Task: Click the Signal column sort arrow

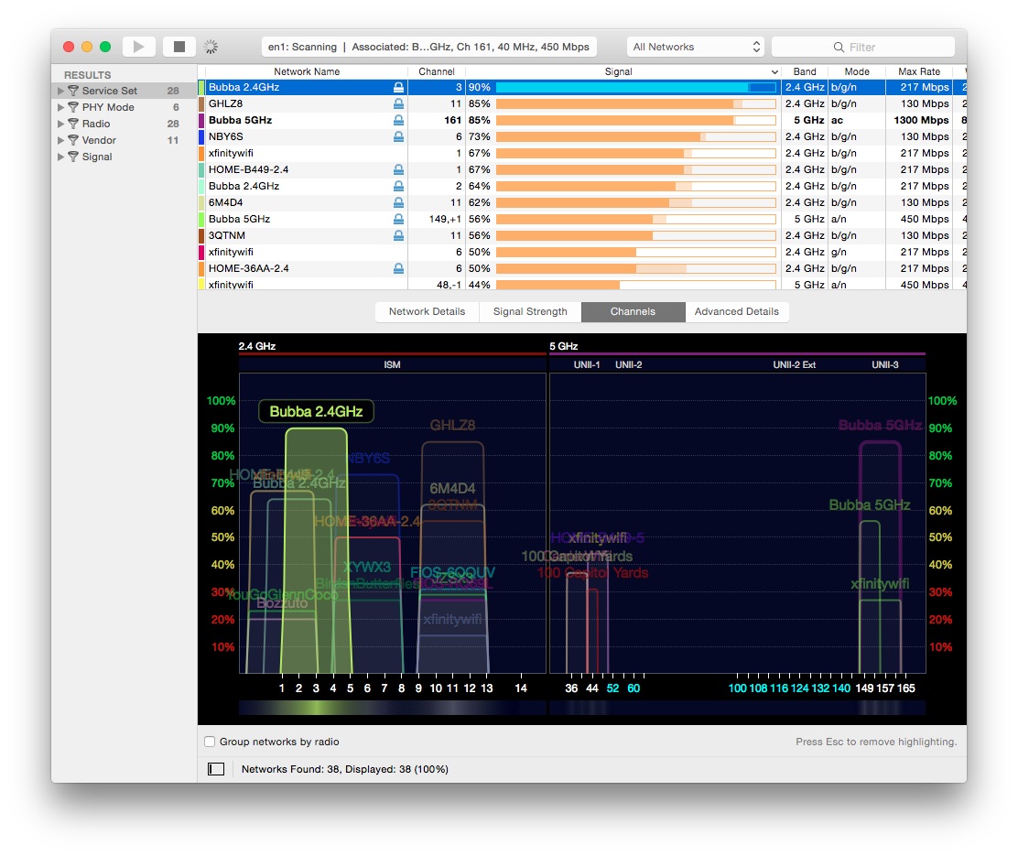Action: coord(774,72)
